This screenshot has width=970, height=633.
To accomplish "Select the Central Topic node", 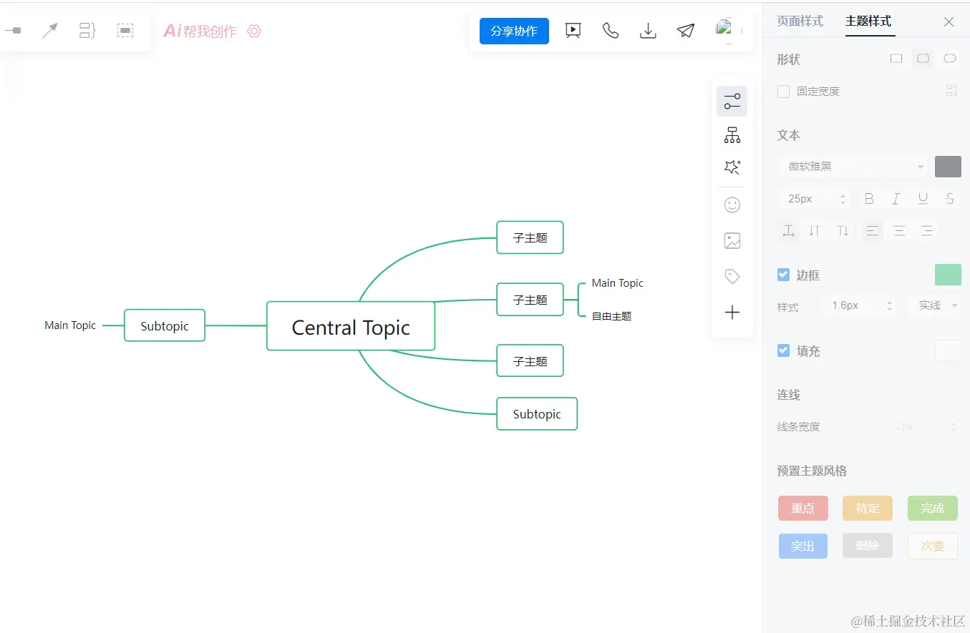I will pos(351,326).
